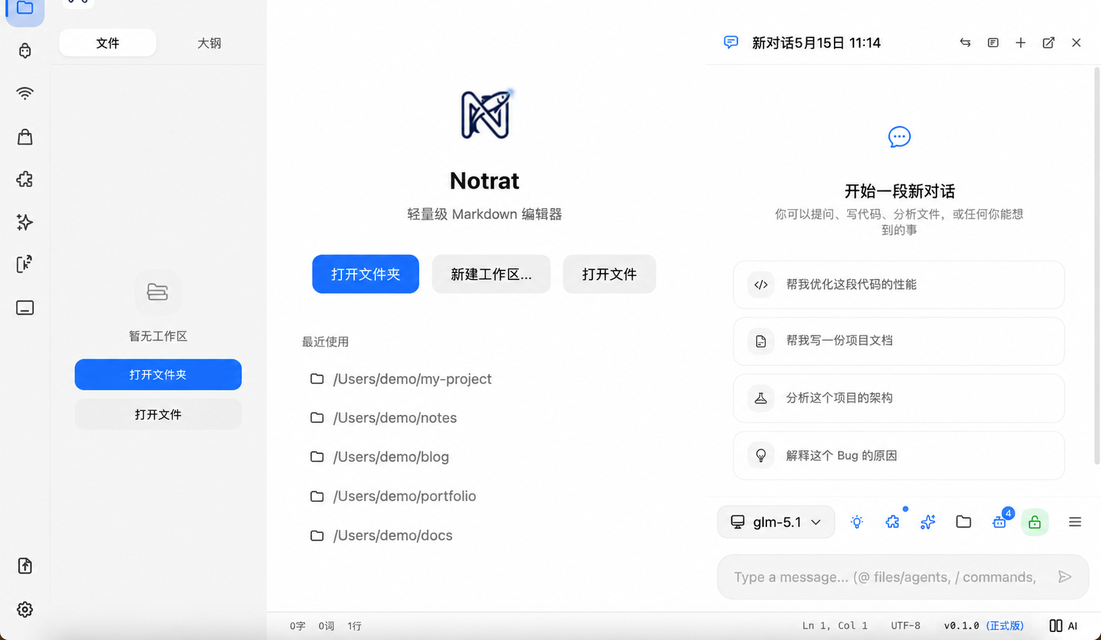Open the robot agent view in left activity bar
The image size is (1101, 640).
point(25,51)
